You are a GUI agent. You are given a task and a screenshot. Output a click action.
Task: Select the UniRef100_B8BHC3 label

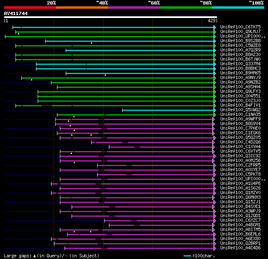pos(240,69)
